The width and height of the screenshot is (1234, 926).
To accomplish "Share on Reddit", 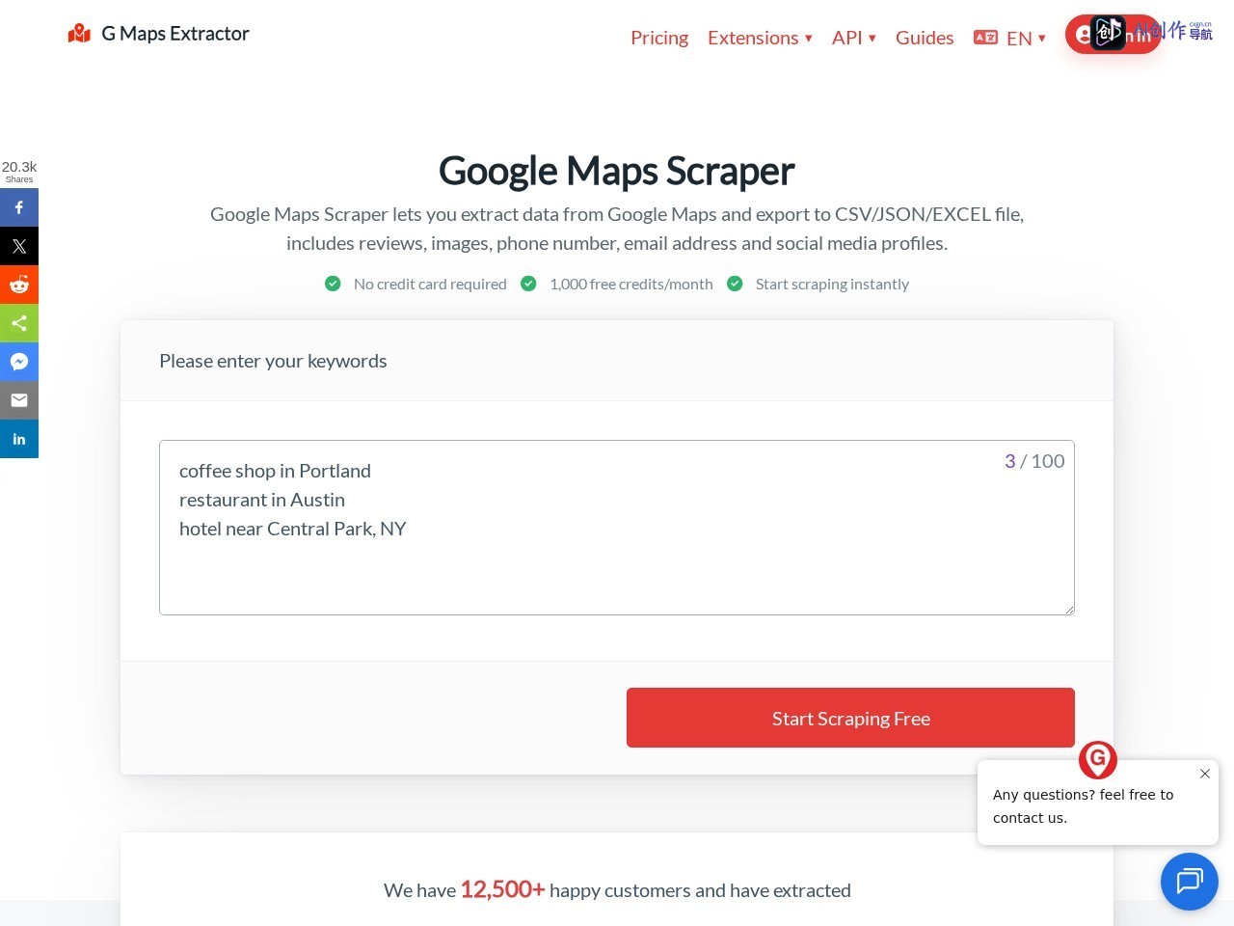I will tap(19, 285).
